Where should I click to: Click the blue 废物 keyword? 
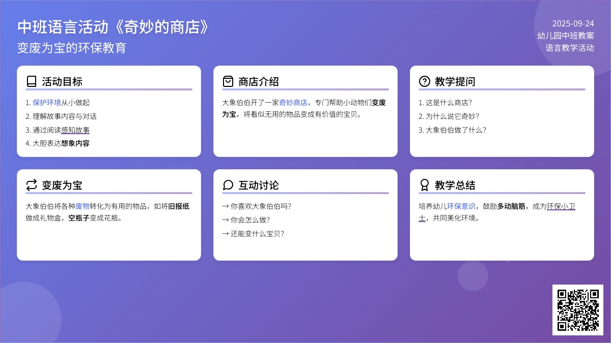[82, 206]
